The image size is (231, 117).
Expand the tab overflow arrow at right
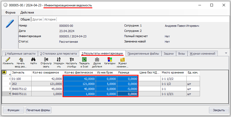pyautogui.click(x=226, y=53)
